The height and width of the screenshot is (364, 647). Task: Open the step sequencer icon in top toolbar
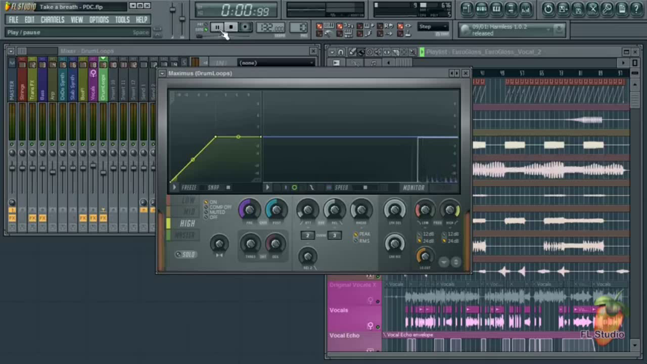click(x=481, y=9)
